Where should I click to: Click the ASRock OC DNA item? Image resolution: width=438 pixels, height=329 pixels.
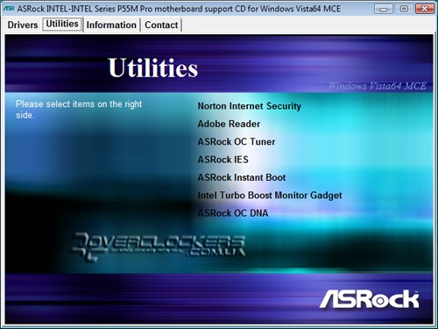tap(233, 213)
